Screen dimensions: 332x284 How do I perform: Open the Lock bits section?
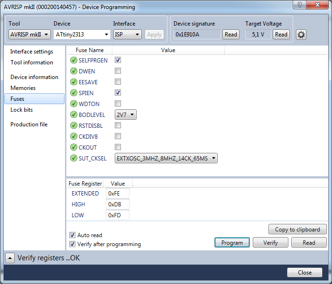click(21, 110)
